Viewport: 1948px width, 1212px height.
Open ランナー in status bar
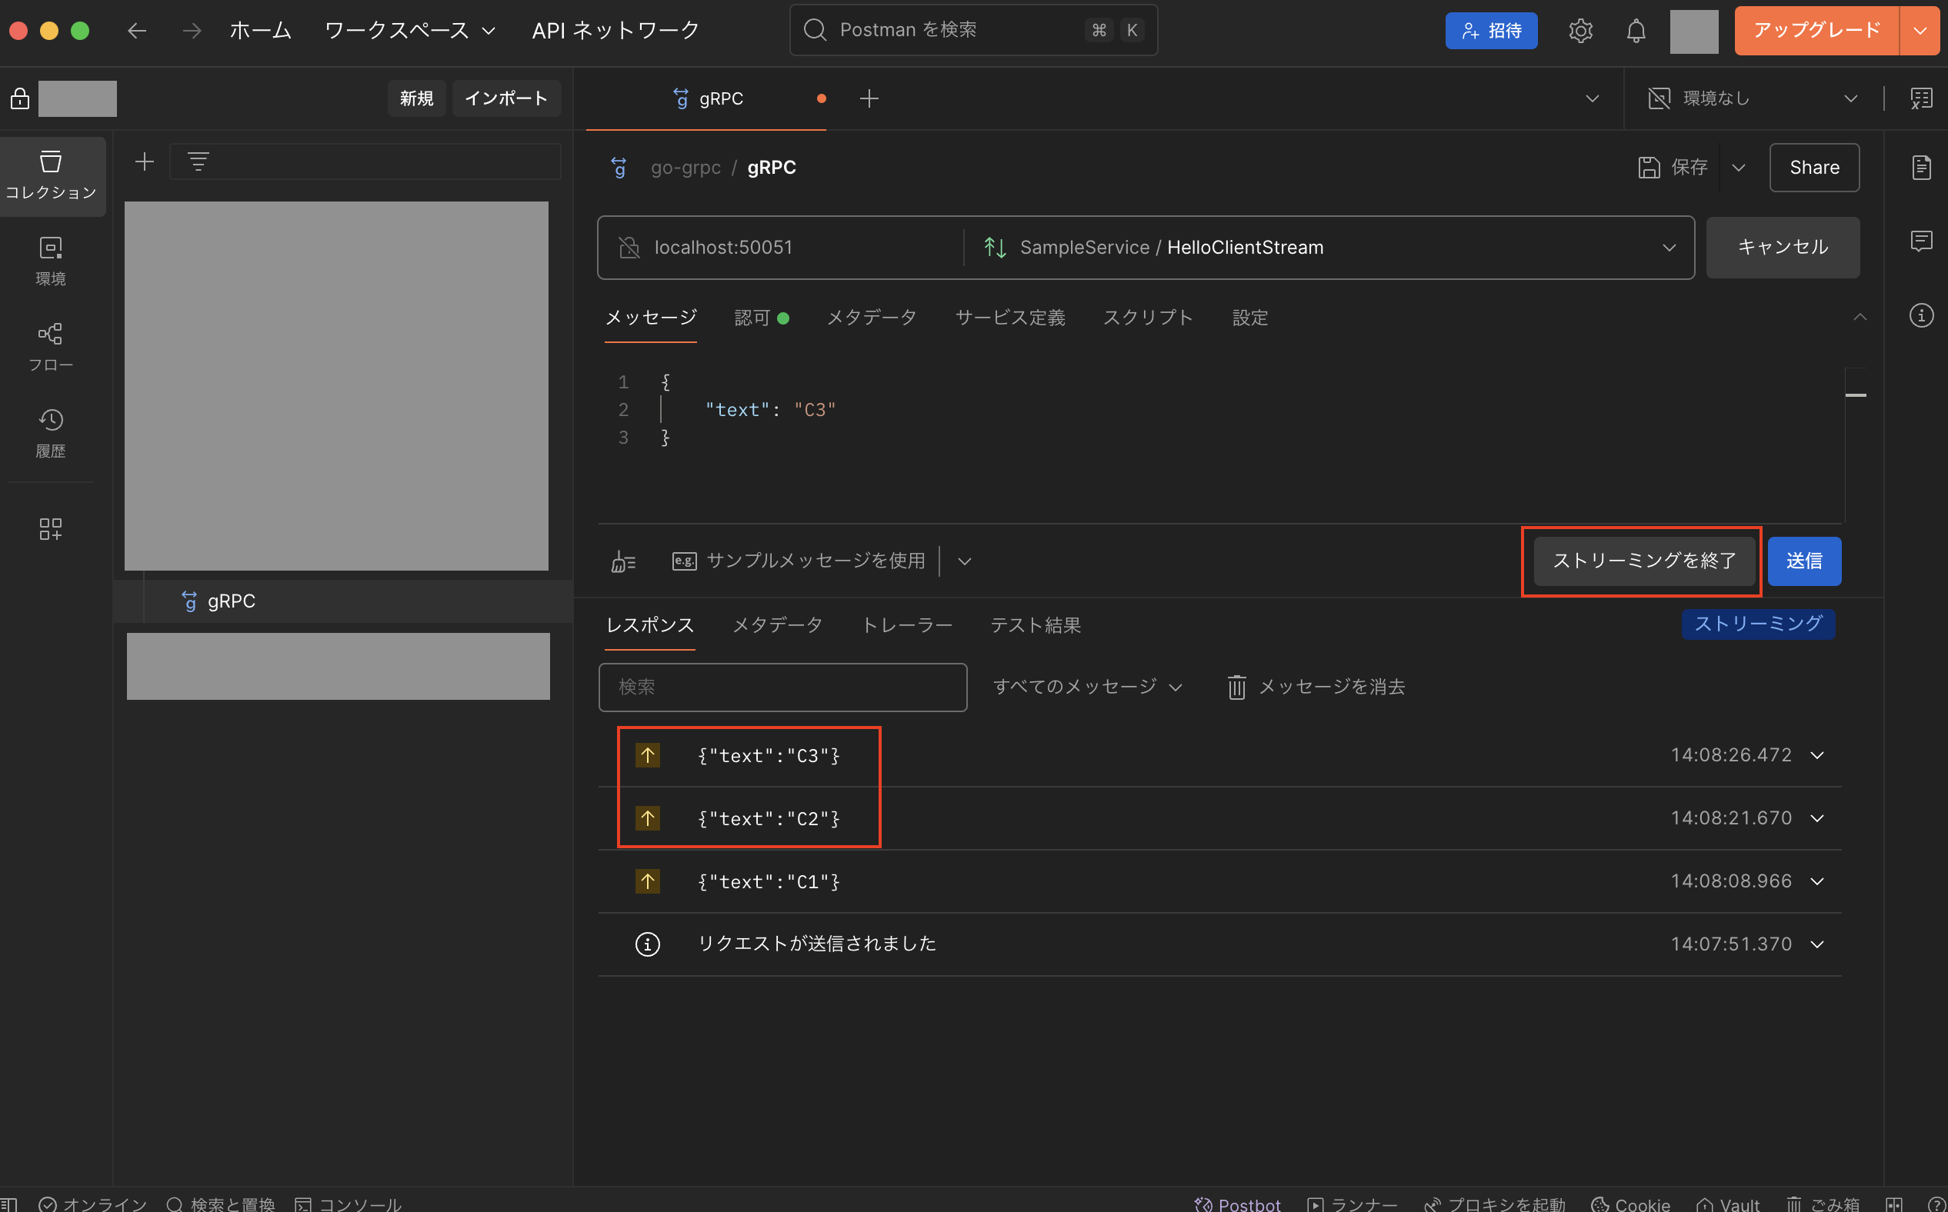pos(1352,1204)
